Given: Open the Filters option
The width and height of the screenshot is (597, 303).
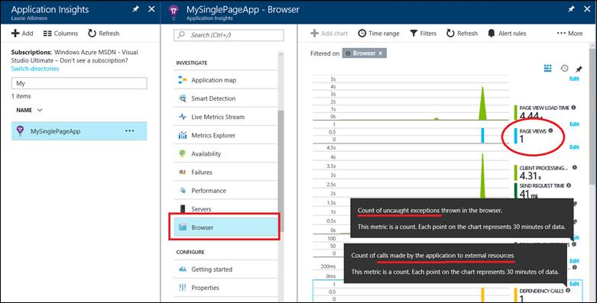Looking at the screenshot, I should coord(423,34).
